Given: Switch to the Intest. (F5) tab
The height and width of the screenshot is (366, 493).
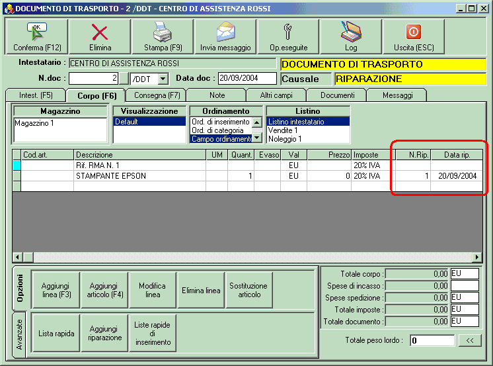Looking at the screenshot, I should pyautogui.click(x=36, y=95).
